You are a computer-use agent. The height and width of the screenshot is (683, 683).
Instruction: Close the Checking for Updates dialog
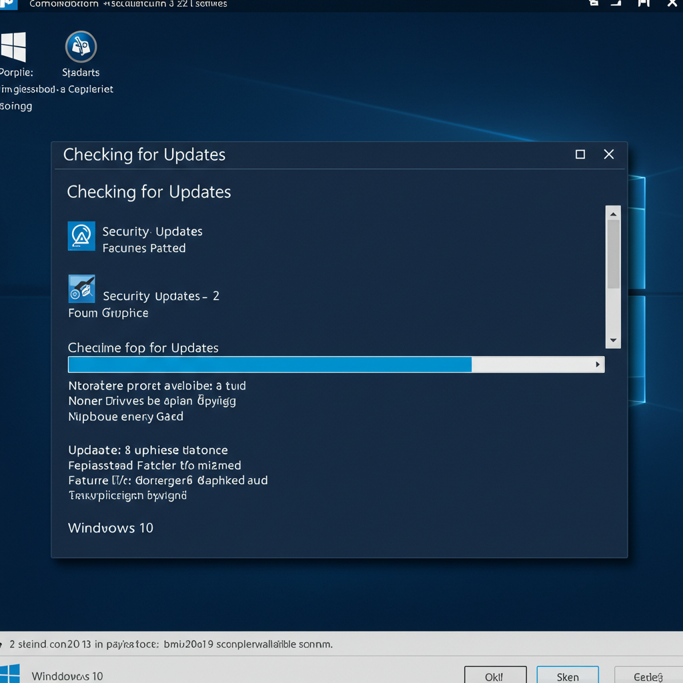[x=609, y=154]
